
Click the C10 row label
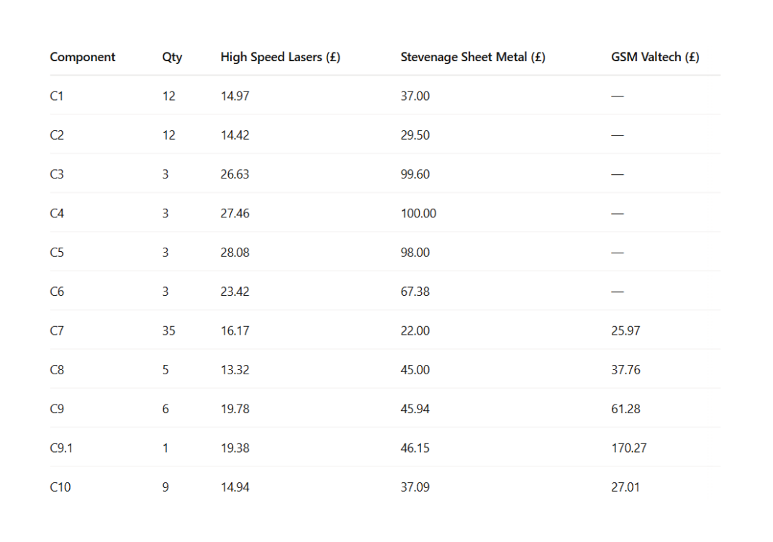tap(60, 487)
